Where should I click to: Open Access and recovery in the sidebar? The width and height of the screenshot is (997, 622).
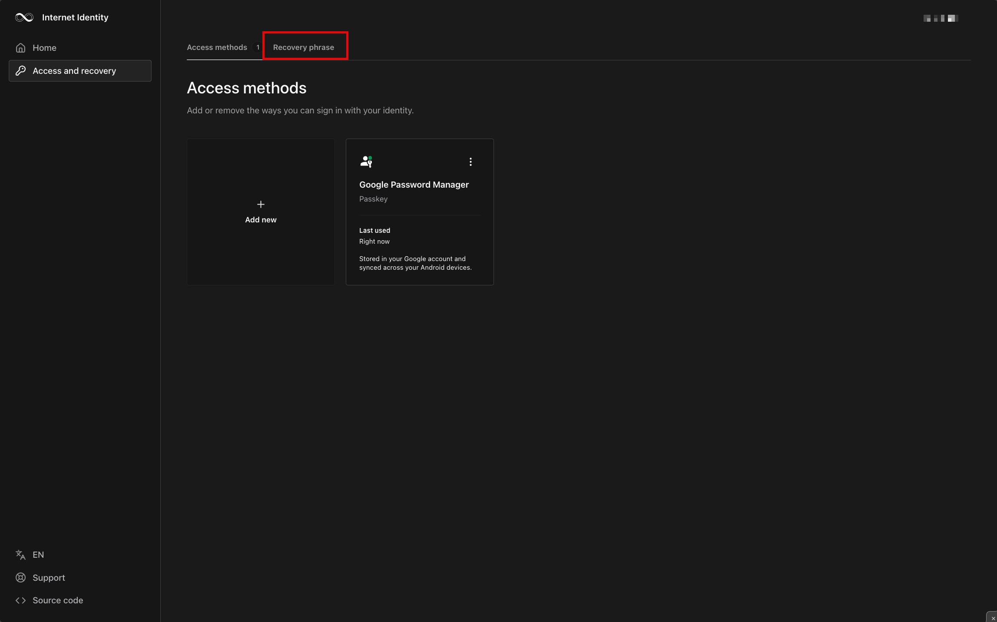click(x=80, y=71)
